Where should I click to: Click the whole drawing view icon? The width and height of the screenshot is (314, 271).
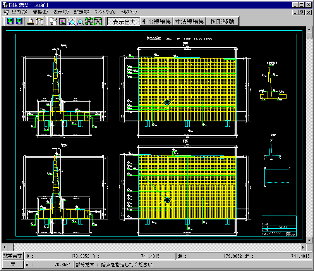tap(62, 21)
